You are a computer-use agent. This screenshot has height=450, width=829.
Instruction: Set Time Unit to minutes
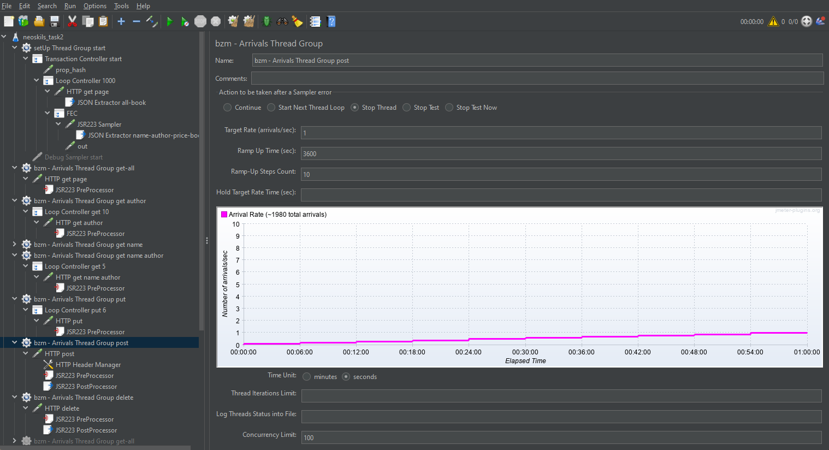pos(307,377)
